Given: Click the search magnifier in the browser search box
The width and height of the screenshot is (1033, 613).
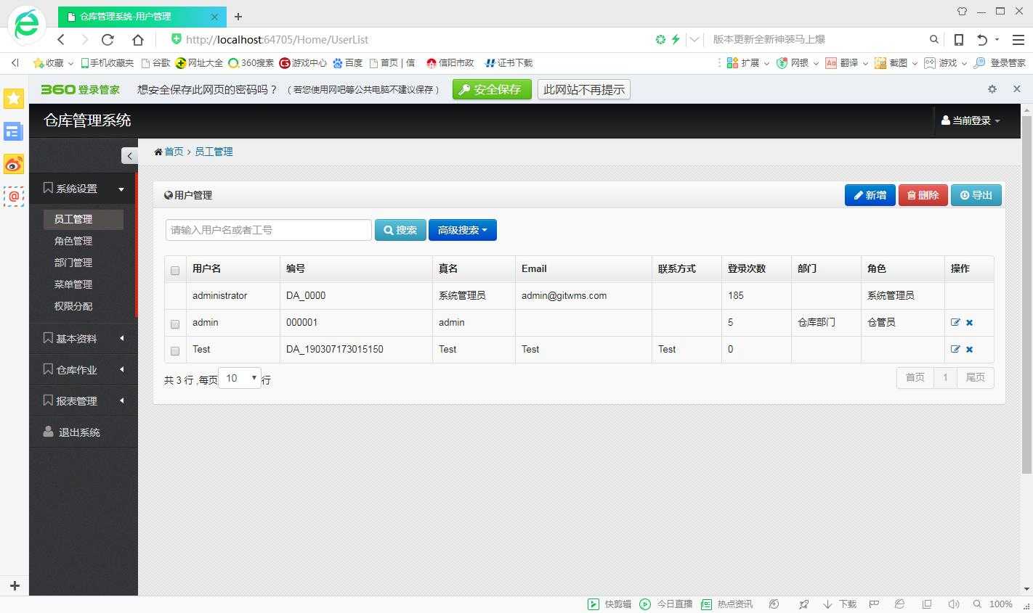Looking at the screenshot, I should (934, 39).
